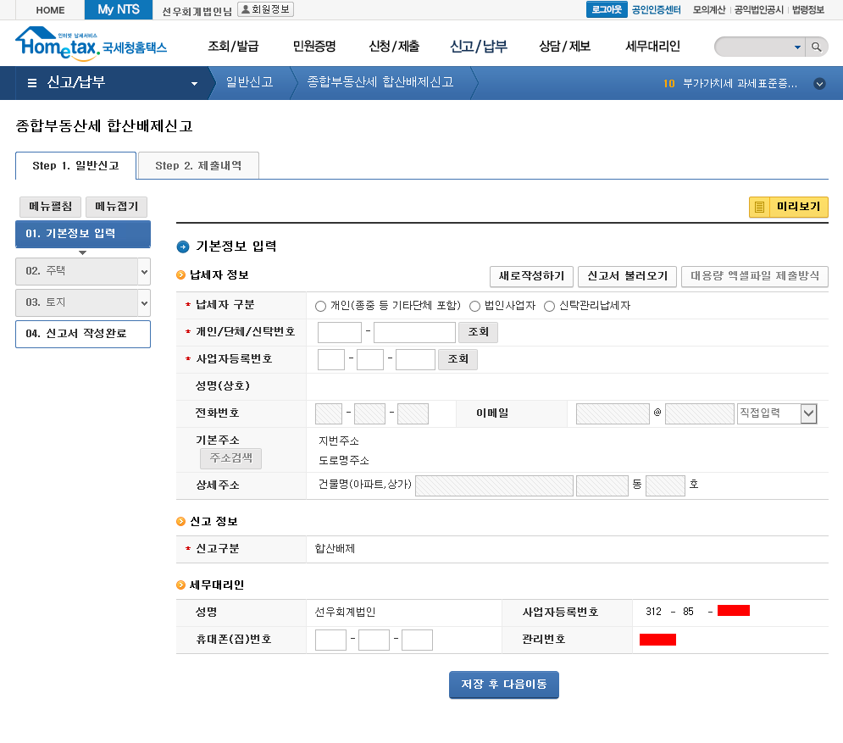Choose the 신탁관리납세자 radio option

[550, 306]
